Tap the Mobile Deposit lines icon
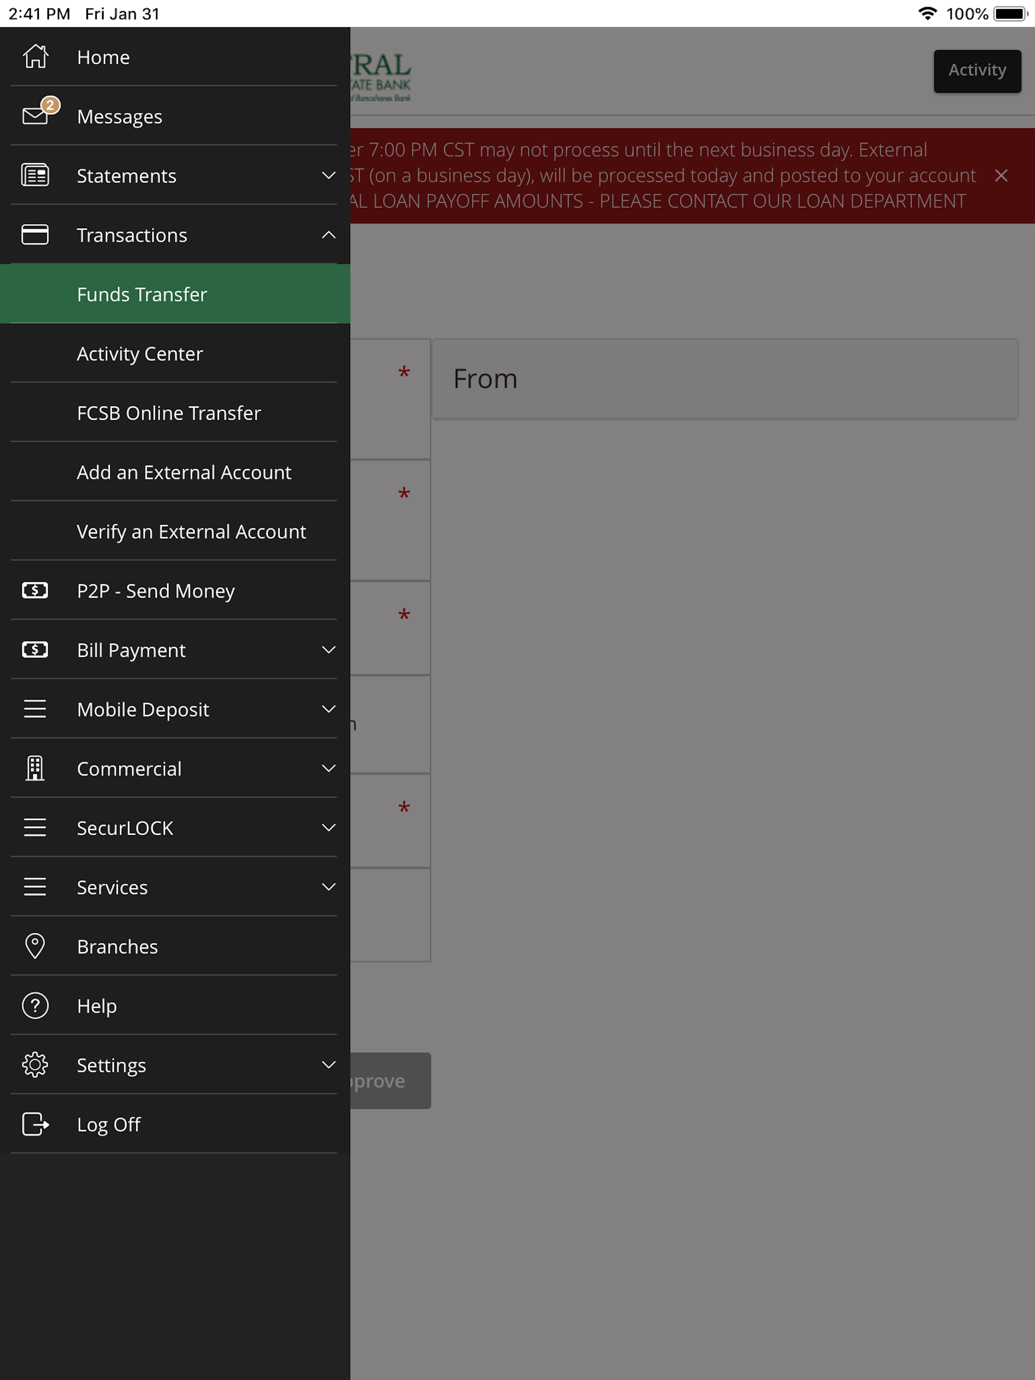Image resolution: width=1035 pixels, height=1380 pixels. [35, 709]
